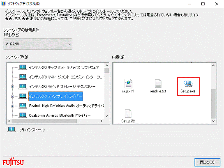This screenshot has height=168, width=224.
Task: Select Qualcomm Atheros Bluetooth ドライバー item
Action: coord(60,115)
